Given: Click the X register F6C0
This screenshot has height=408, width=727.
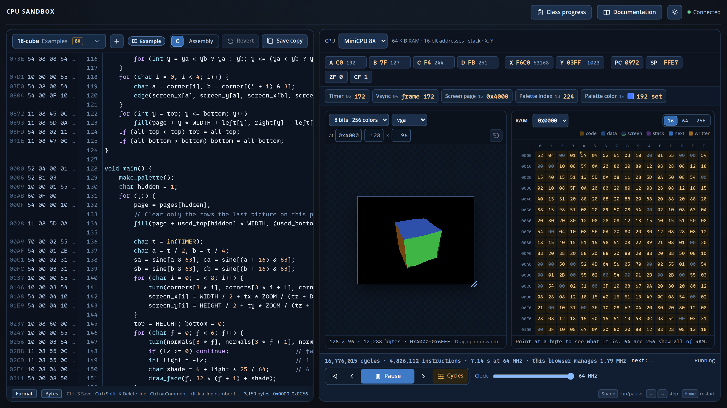Looking at the screenshot, I should pos(529,62).
